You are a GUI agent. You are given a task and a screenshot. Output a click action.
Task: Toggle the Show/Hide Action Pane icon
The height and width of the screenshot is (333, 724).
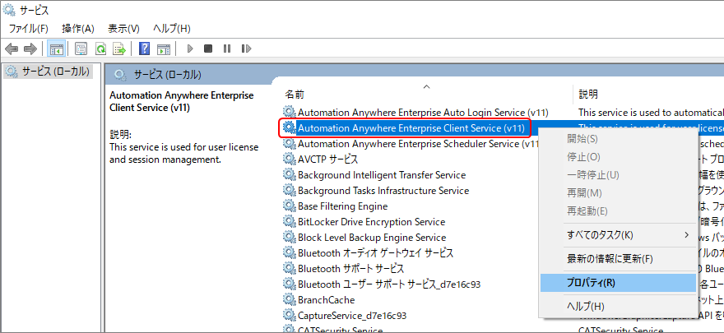[x=164, y=49]
